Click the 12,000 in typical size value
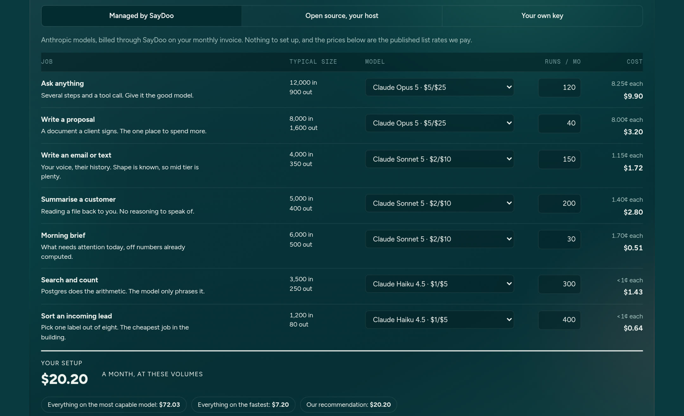Viewport: 684px width, 416px height. [303, 83]
